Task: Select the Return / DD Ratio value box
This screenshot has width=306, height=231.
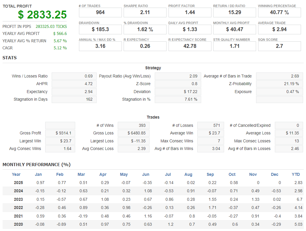Action: click(235, 12)
